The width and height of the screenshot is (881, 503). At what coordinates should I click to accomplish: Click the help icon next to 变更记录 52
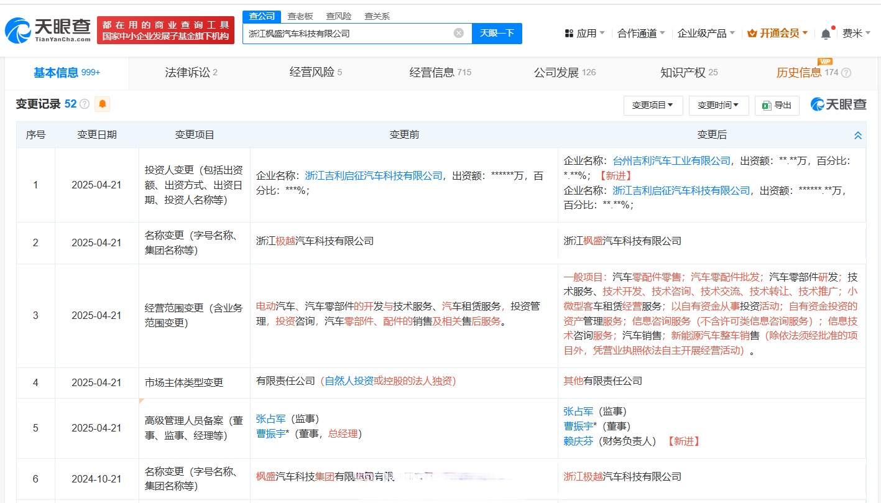(x=85, y=104)
